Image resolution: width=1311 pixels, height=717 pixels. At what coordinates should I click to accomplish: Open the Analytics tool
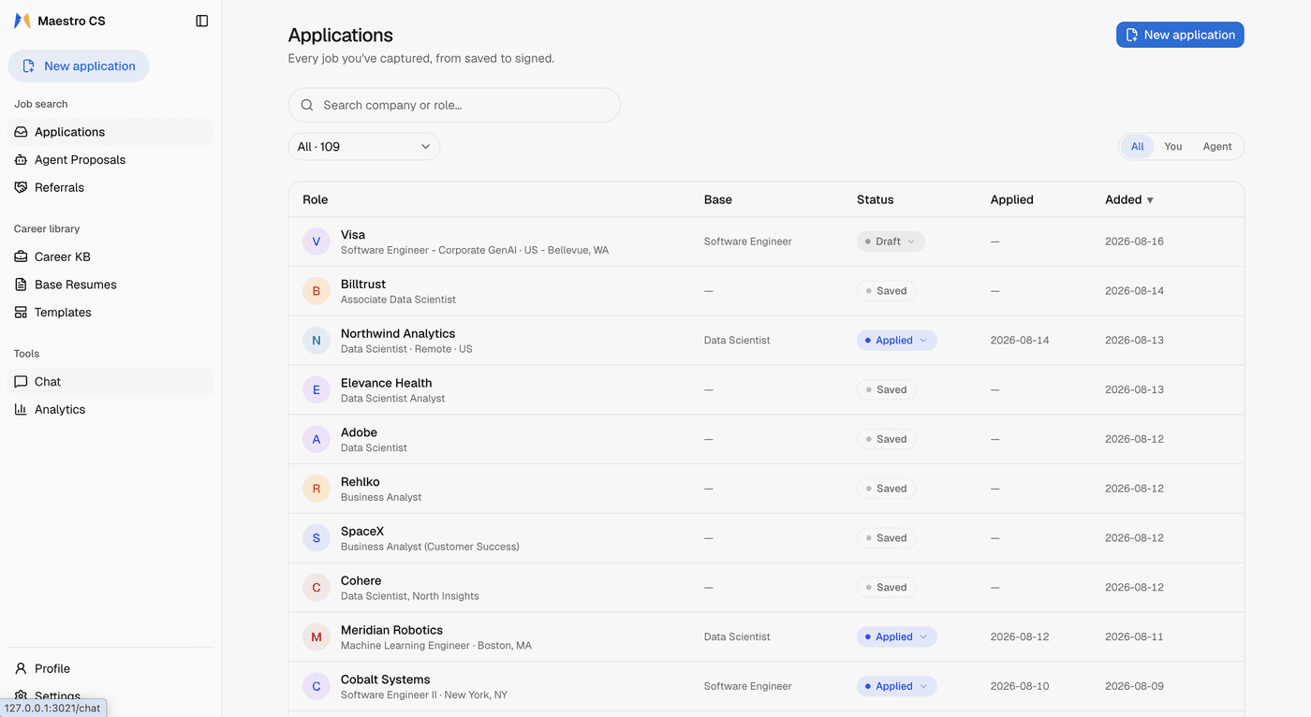tap(110, 409)
